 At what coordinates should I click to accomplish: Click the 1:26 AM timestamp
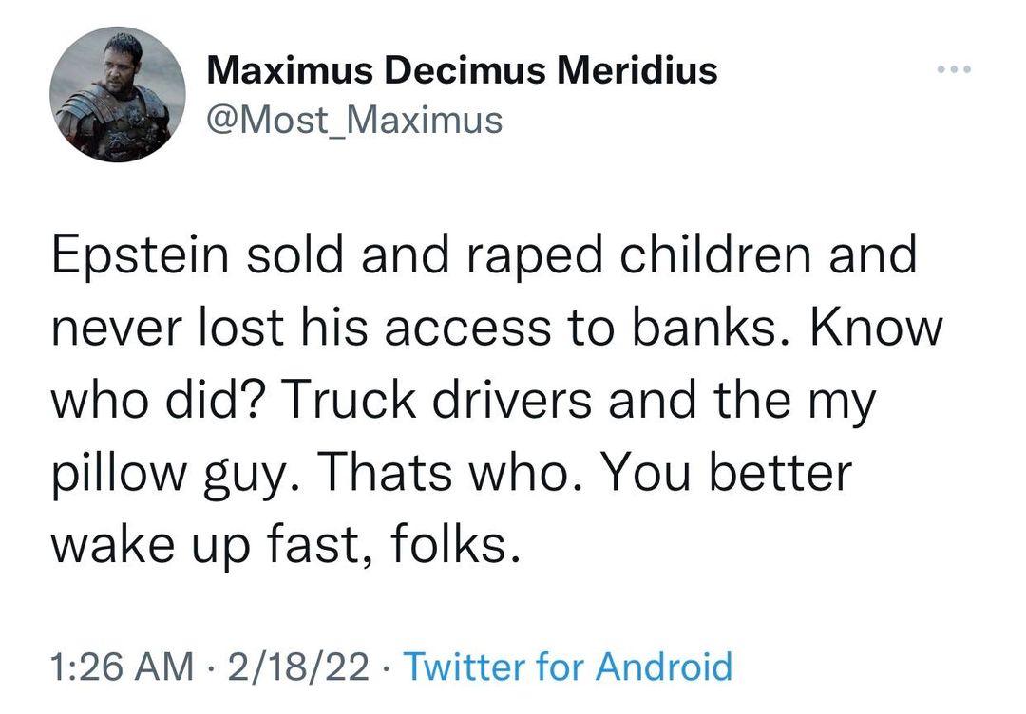[119, 667]
